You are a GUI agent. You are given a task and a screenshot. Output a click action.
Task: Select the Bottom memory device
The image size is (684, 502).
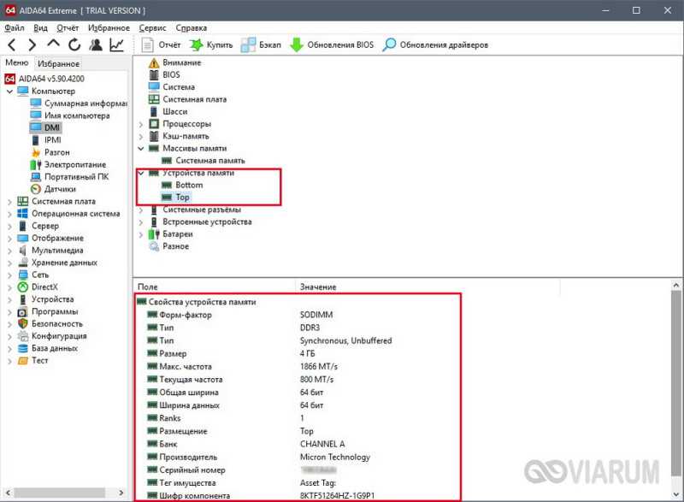pos(182,185)
